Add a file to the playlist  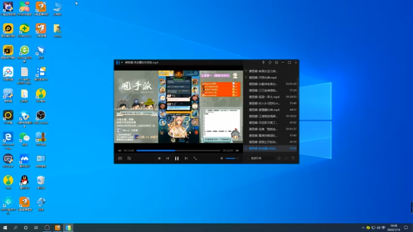coord(279,158)
